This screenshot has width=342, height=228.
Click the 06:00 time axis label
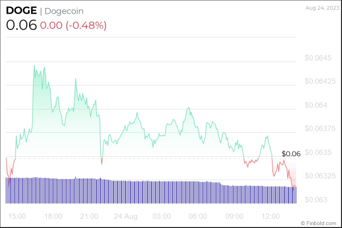coord(198,217)
